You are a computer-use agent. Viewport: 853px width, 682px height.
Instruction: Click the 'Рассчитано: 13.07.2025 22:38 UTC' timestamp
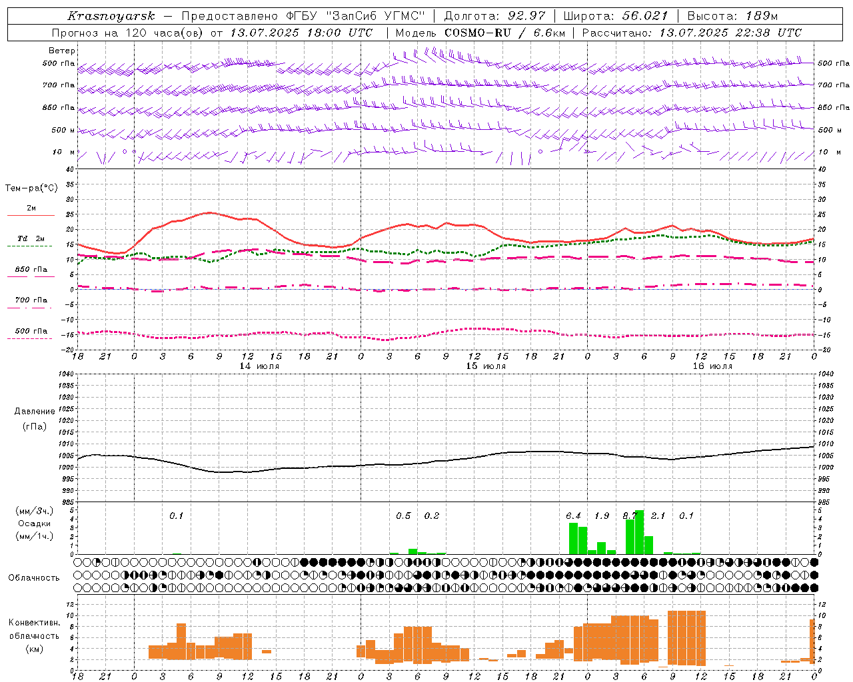pos(692,33)
